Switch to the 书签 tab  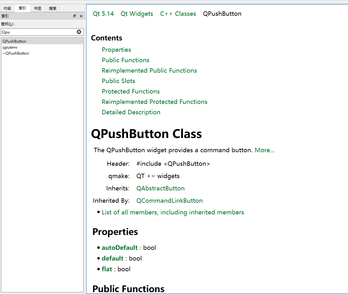(38, 9)
